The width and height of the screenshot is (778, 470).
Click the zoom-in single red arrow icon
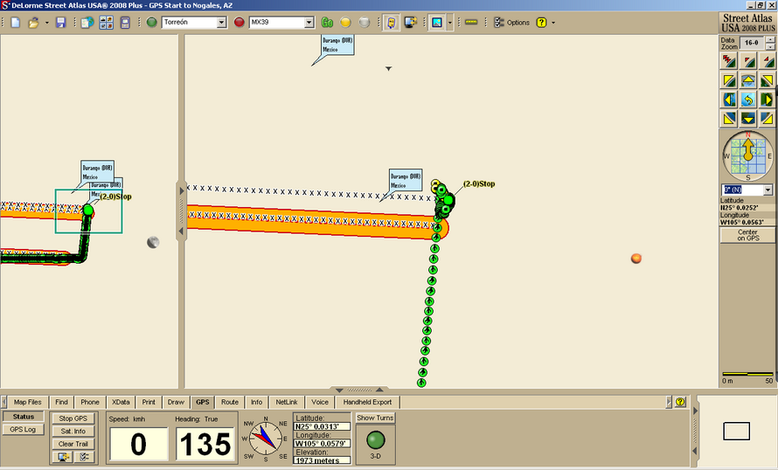pyautogui.click(x=768, y=61)
